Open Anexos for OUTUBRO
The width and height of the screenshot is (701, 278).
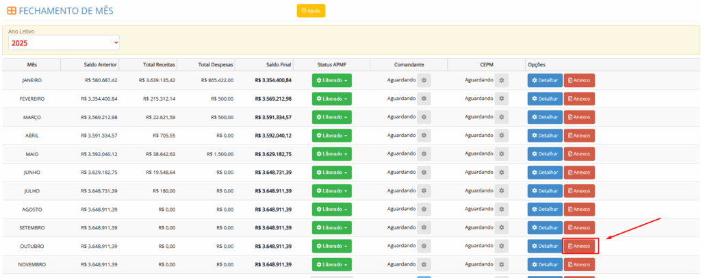[x=580, y=246]
